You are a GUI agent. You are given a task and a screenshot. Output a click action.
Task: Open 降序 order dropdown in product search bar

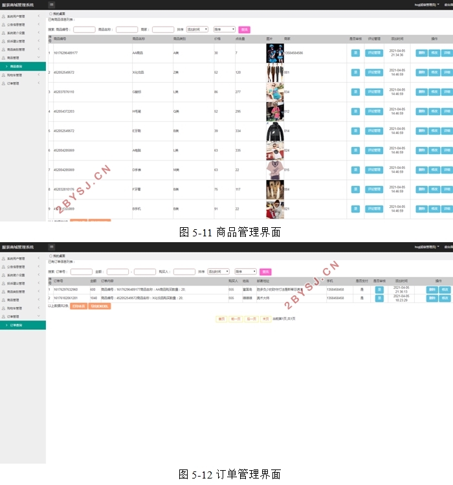225,29
